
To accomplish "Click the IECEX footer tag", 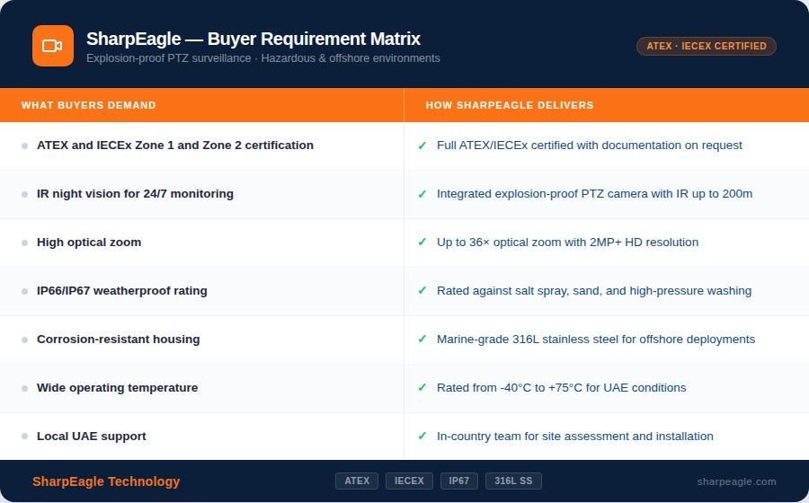I will point(409,481).
